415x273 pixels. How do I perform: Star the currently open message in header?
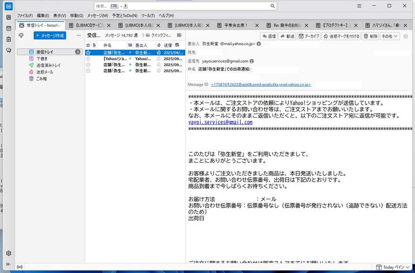pyautogui.click(x=405, y=36)
